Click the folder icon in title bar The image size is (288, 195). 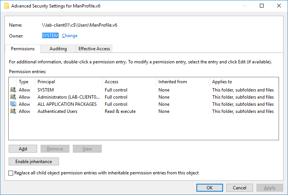pos(6,6)
